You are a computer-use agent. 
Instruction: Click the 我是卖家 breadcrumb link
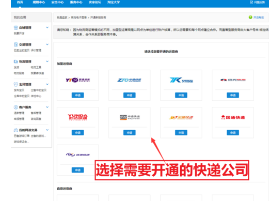62,18
